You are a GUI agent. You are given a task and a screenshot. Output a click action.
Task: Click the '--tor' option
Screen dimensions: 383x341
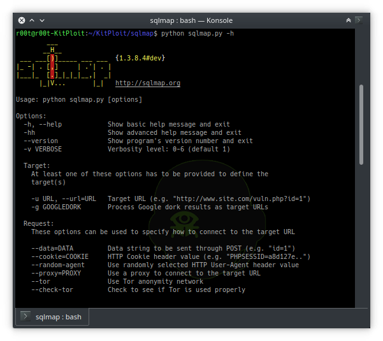pos(41,281)
